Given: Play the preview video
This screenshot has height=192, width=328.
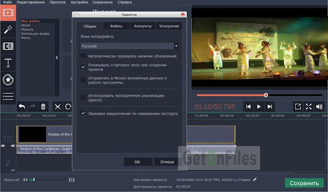Looking at the screenshot, I should (259, 107).
